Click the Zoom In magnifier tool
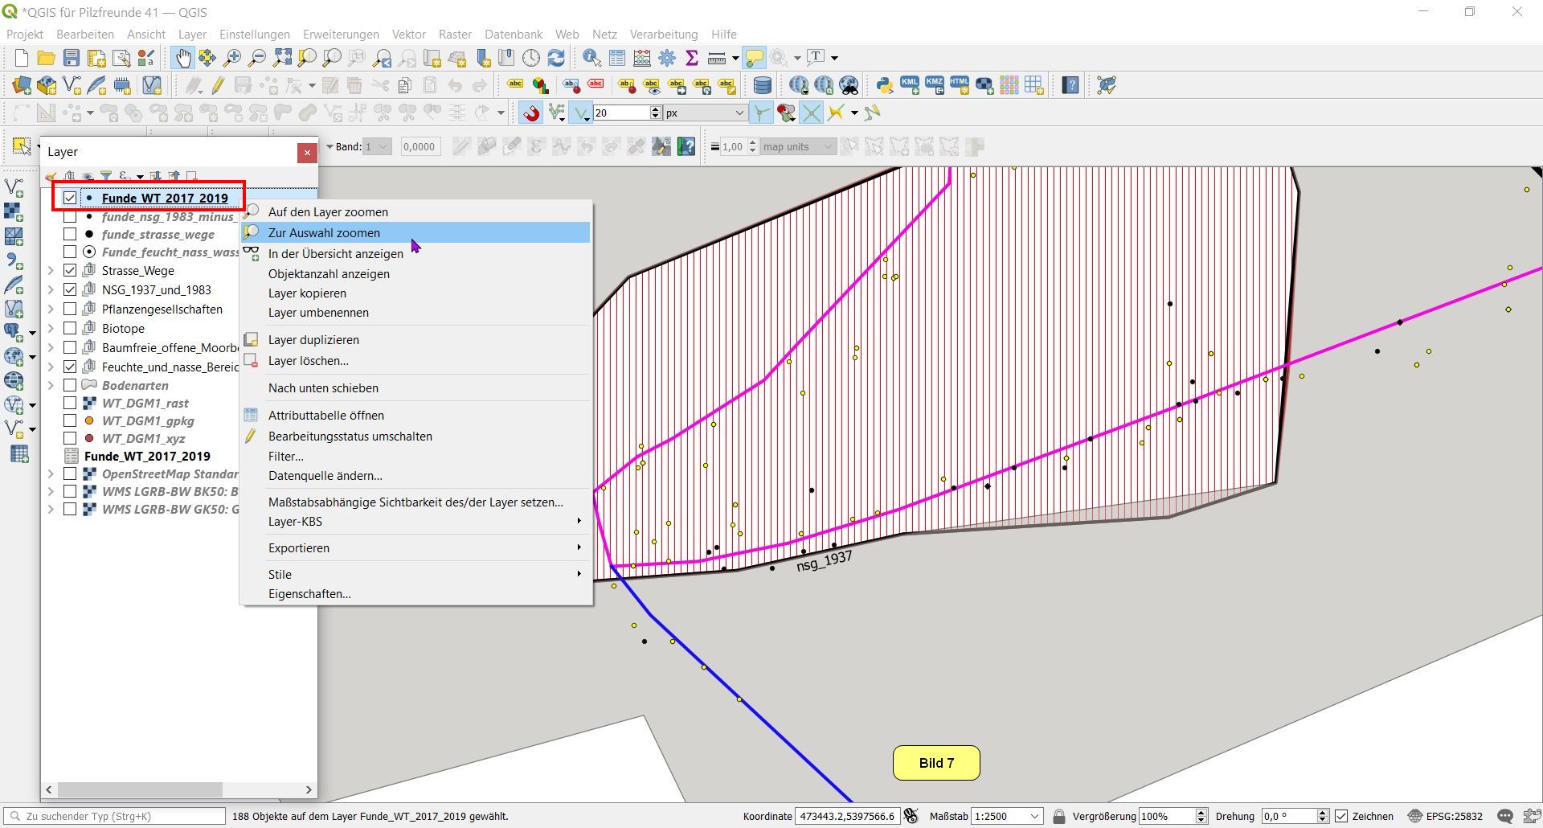 pyautogui.click(x=232, y=58)
